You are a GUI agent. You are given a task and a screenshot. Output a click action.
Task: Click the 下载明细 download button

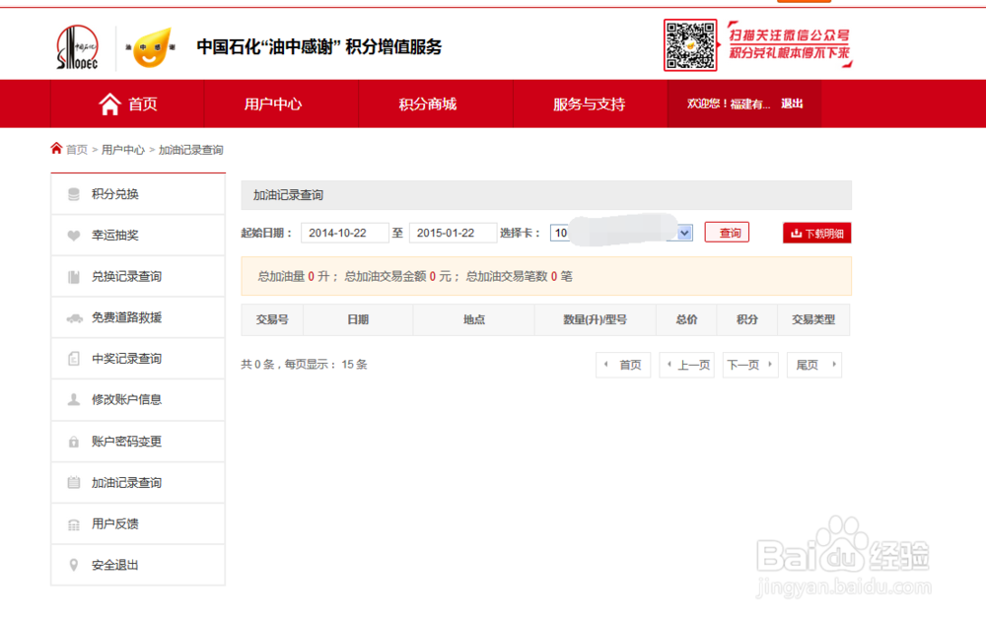816,234
